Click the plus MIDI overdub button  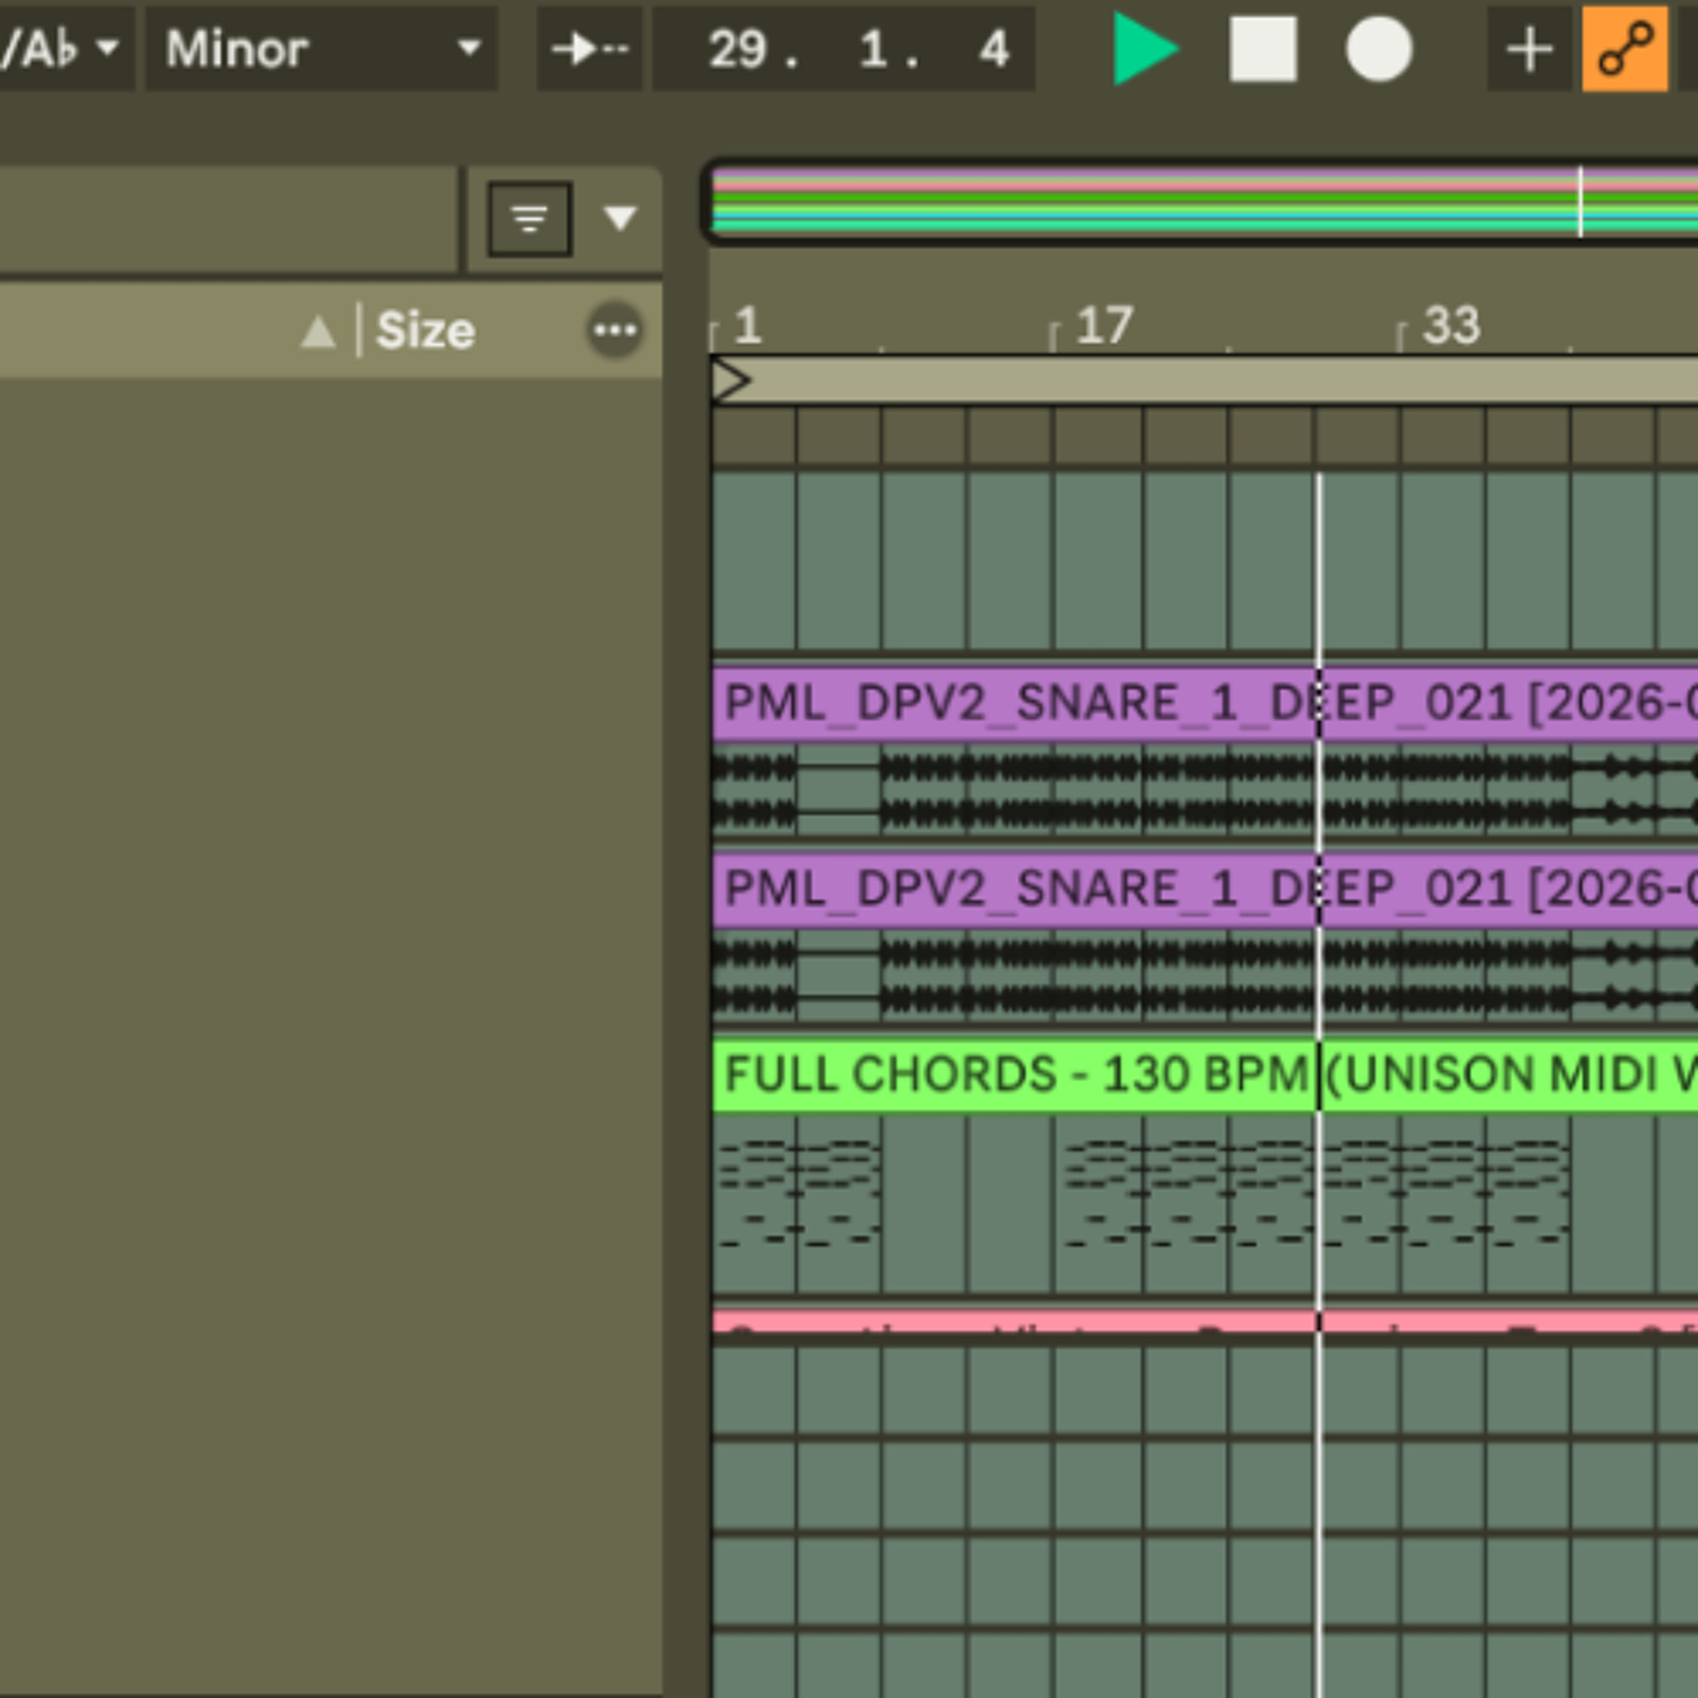click(1529, 49)
